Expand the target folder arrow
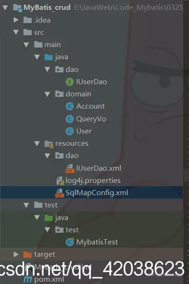The height and width of the screenshot is (284, 189). click(16, 254)
